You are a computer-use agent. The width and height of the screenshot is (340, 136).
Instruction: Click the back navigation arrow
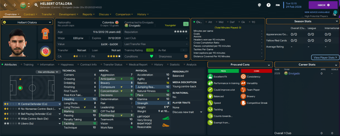coord(5,5)
